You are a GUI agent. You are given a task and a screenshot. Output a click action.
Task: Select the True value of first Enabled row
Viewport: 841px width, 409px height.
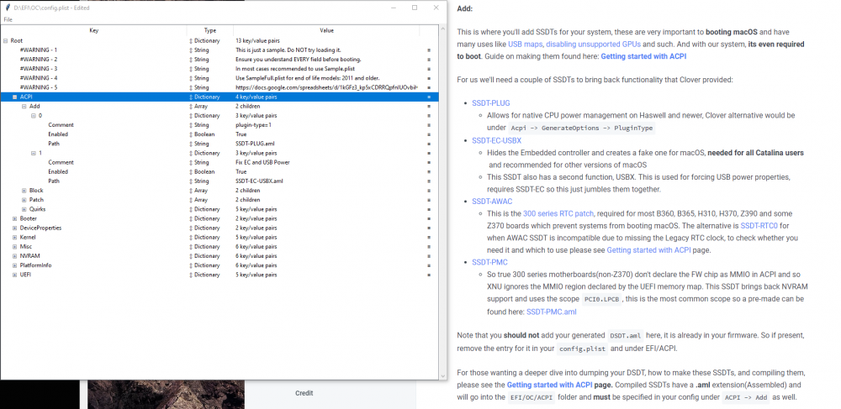pos(241,134)
